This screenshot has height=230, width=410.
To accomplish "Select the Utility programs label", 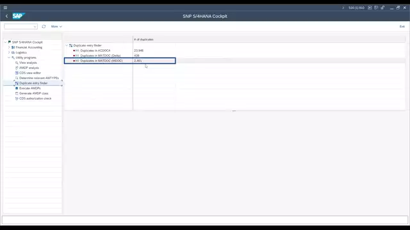I will pos(26,57).
